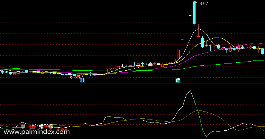Click the tall red hollow candle before the peak
Viewport: 265px width, 139px height.
click(x=178, y=54)
